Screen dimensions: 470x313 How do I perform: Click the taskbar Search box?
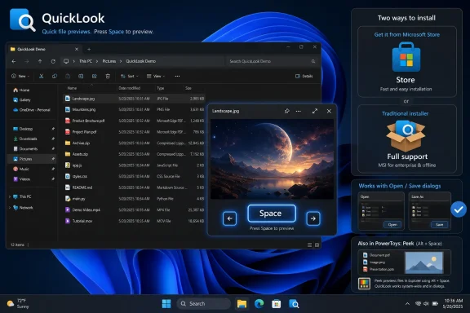(204, 304)
